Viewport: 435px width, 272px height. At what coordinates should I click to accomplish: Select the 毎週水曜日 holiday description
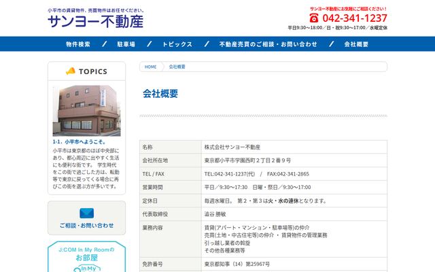[x=266, y=201]
